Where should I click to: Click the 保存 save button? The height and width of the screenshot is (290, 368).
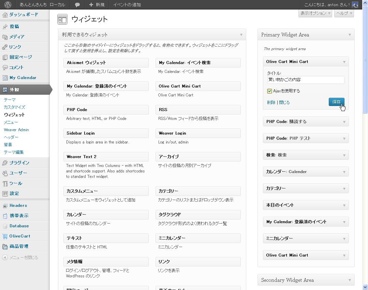click(x=337, y=102)
